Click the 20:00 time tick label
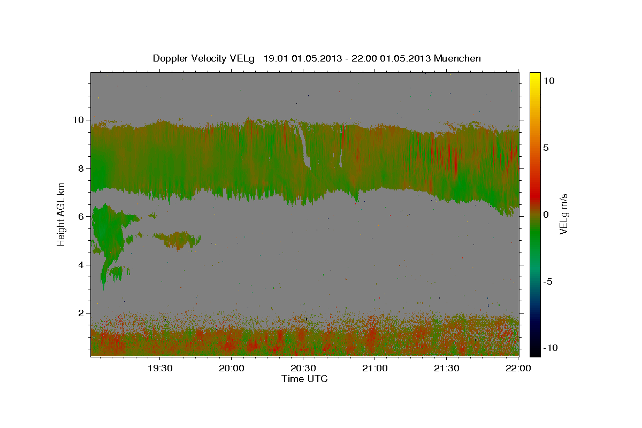 [x=232, y=368]
